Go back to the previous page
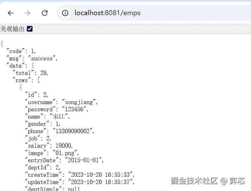Screen dimensions: 251x191 [10, 13]
